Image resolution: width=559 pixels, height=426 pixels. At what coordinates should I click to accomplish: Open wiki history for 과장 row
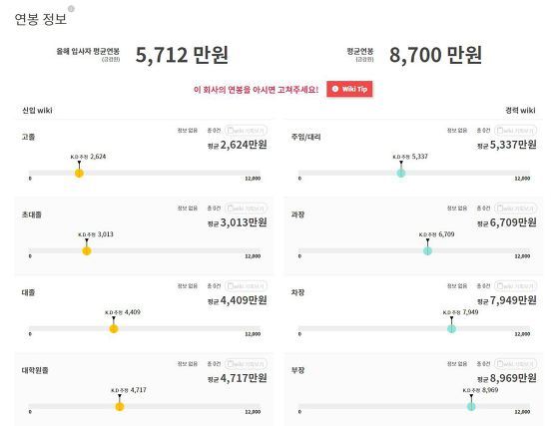click(x=515, y=209)
